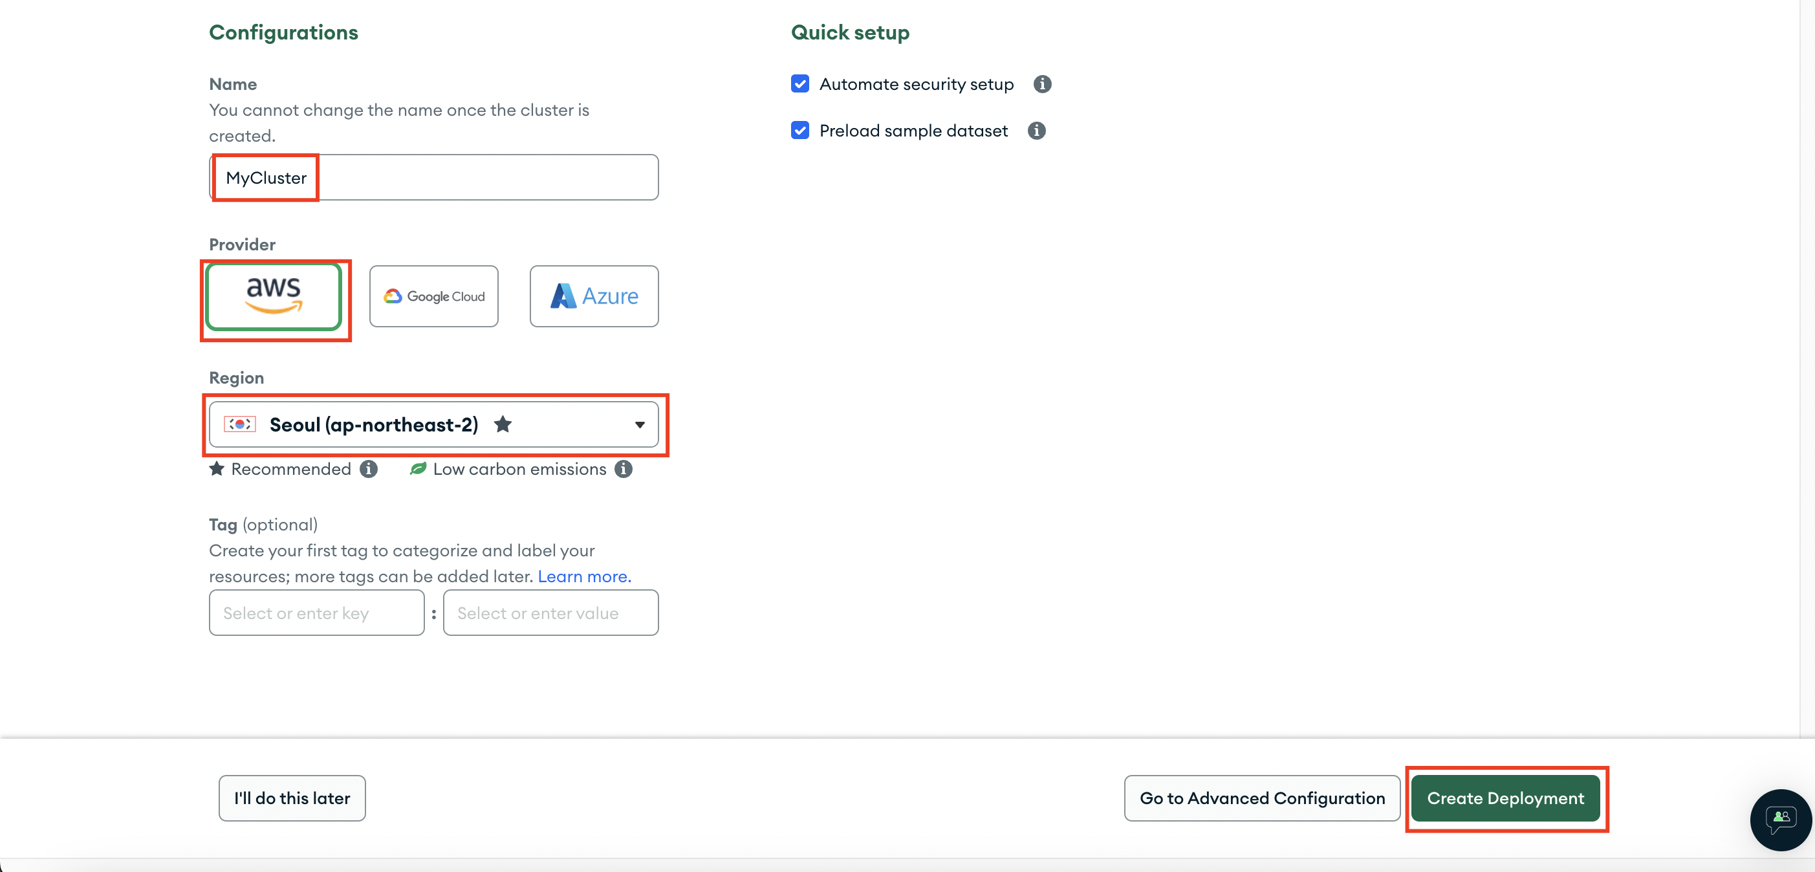Open the tag value select field
Screen dimensions: 1815x872
click(550, 613)
